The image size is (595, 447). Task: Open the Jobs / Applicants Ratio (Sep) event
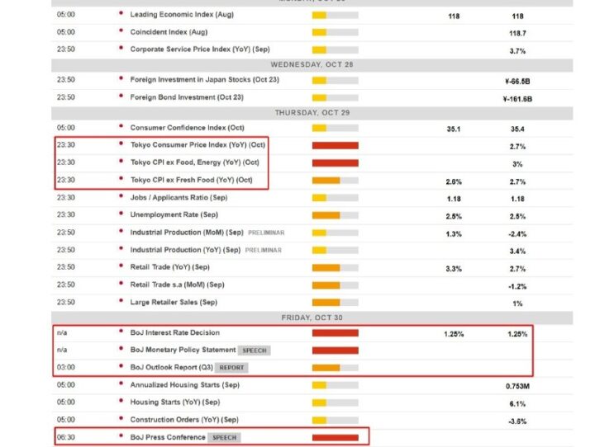click(x=178, y=198)
